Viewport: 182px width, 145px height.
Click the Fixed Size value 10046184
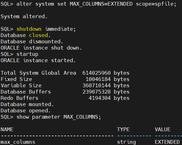point(98,79)
